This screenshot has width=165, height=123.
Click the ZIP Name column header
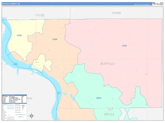tap(12, 96)
